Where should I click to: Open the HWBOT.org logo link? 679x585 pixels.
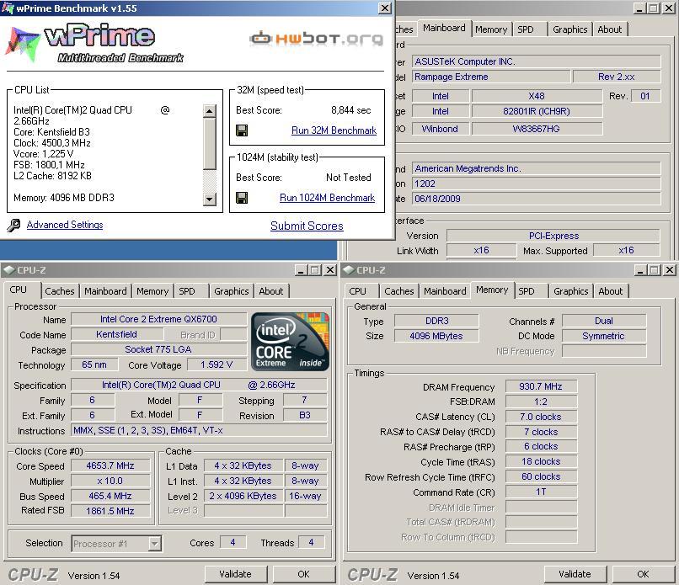point(317,39)
